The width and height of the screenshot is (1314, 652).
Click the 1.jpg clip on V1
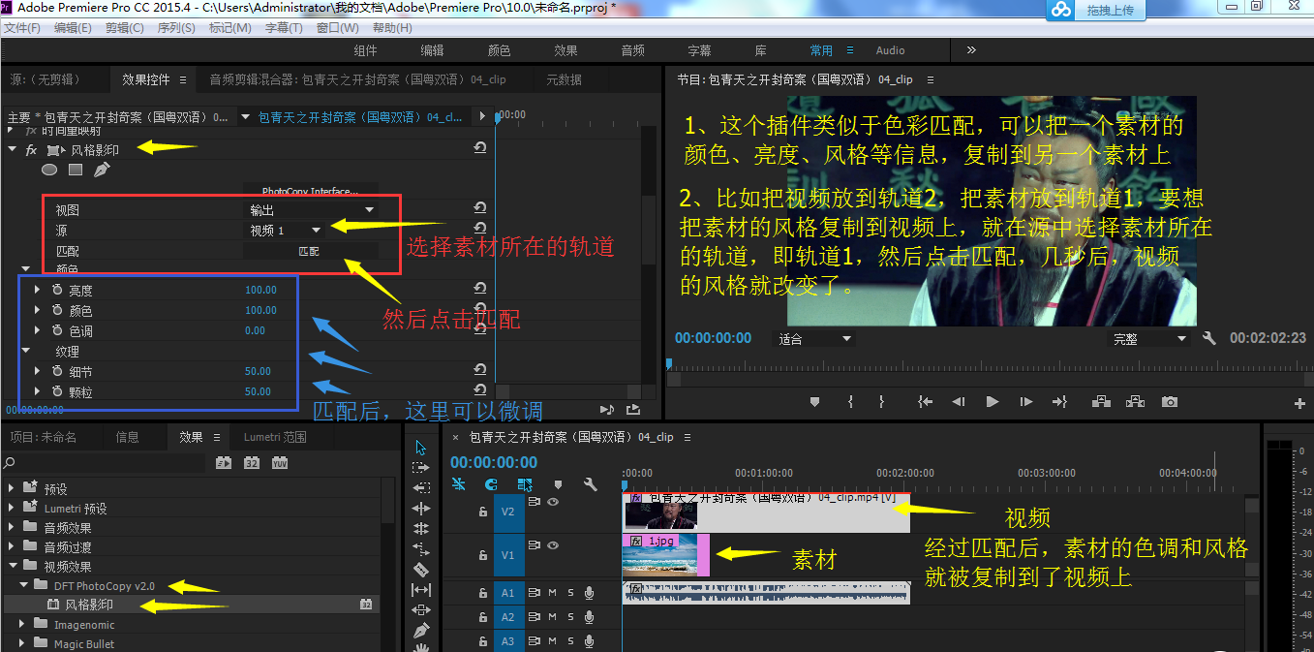(x=666, y=554)
